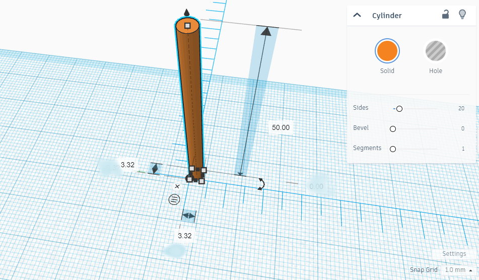Click the Hole label
The width and height of the screenshot is (479, 280).
435,71
